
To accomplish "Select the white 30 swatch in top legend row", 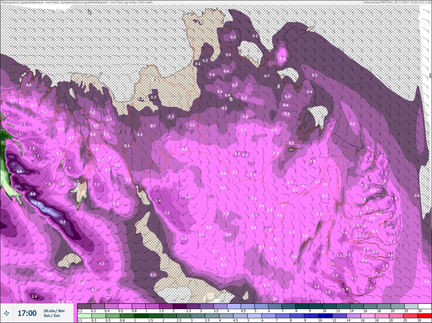I will tap(425, 306).
